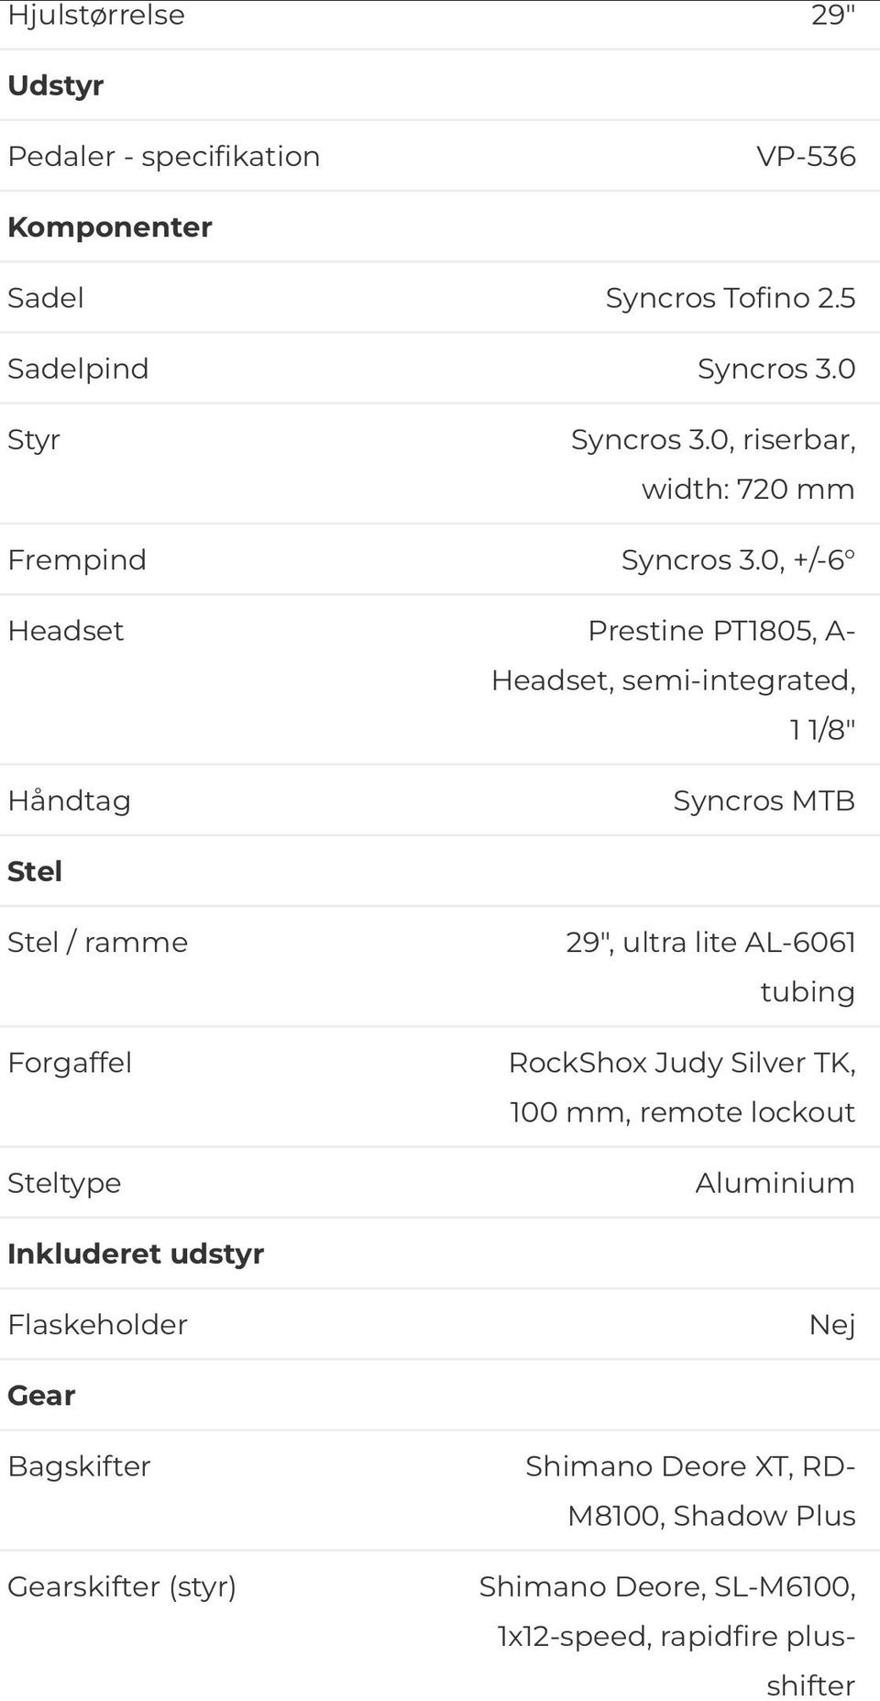This screenshot has width=880, height=1701.
Task: Click the Inkluderet udstyr section heading
Action: pyautogui.click(x=136, y=1254)
